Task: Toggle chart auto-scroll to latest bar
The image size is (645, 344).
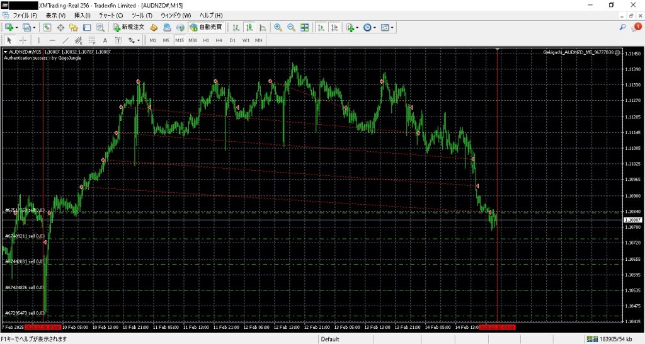Action: (321, 28)
